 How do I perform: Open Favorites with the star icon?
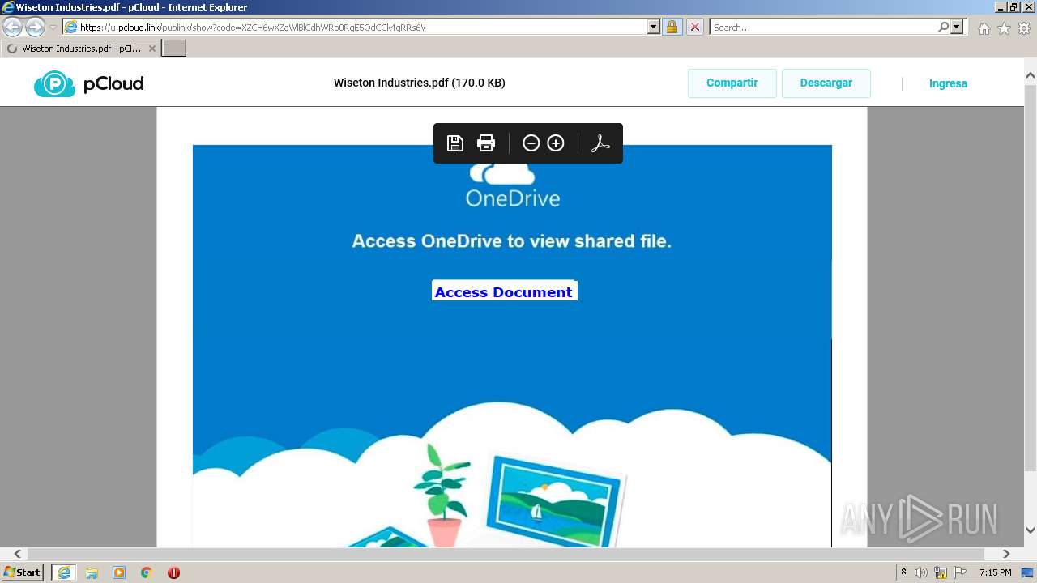pos(1004,28)
